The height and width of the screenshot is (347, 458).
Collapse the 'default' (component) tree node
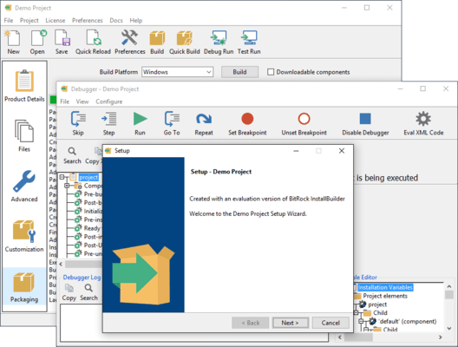(362, 321)
